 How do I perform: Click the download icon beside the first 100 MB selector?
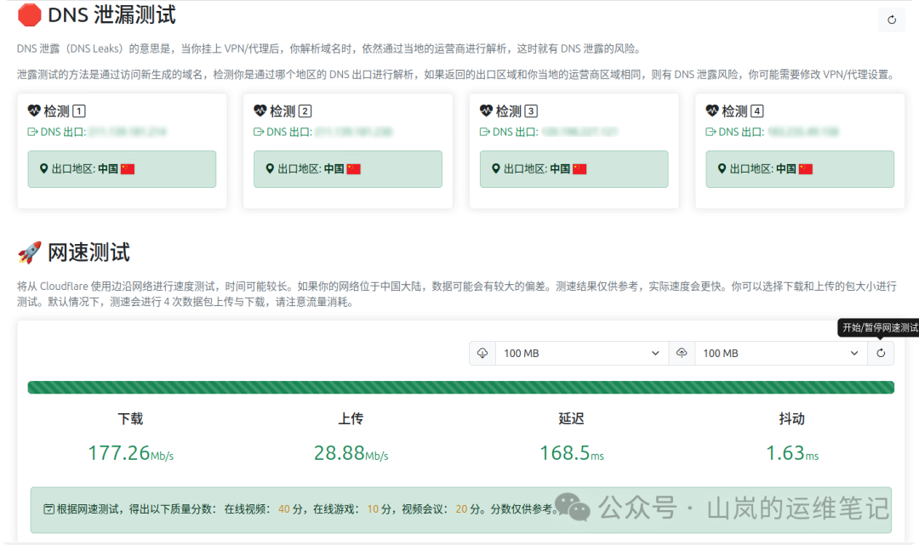482,353
